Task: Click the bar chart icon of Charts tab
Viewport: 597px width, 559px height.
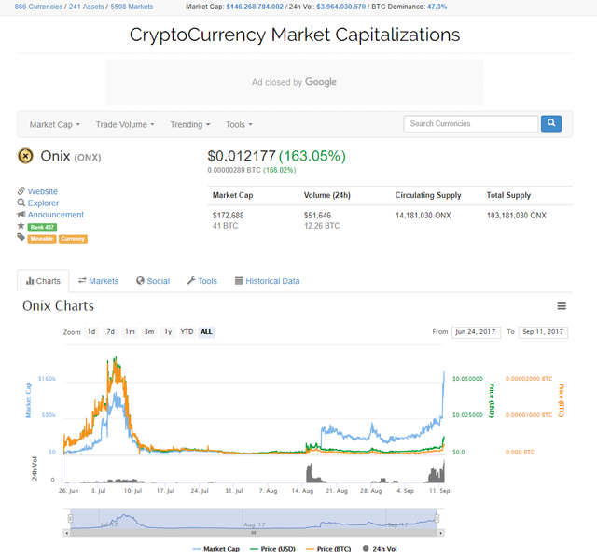Action: point(30,281)
